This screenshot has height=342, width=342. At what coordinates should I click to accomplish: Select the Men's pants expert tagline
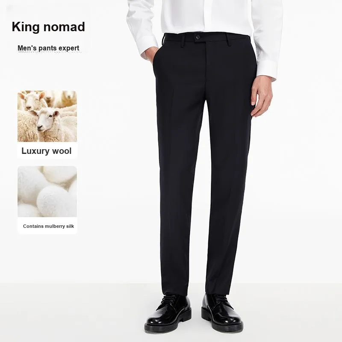click(x=48, y=48)
